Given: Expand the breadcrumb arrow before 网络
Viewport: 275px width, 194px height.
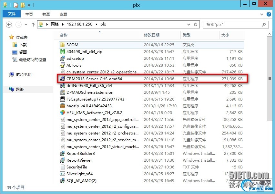Looking at the screenshot, I should pos(47,25).
